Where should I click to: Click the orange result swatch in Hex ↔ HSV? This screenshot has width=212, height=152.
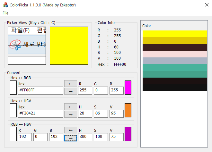tap(128, 110)
